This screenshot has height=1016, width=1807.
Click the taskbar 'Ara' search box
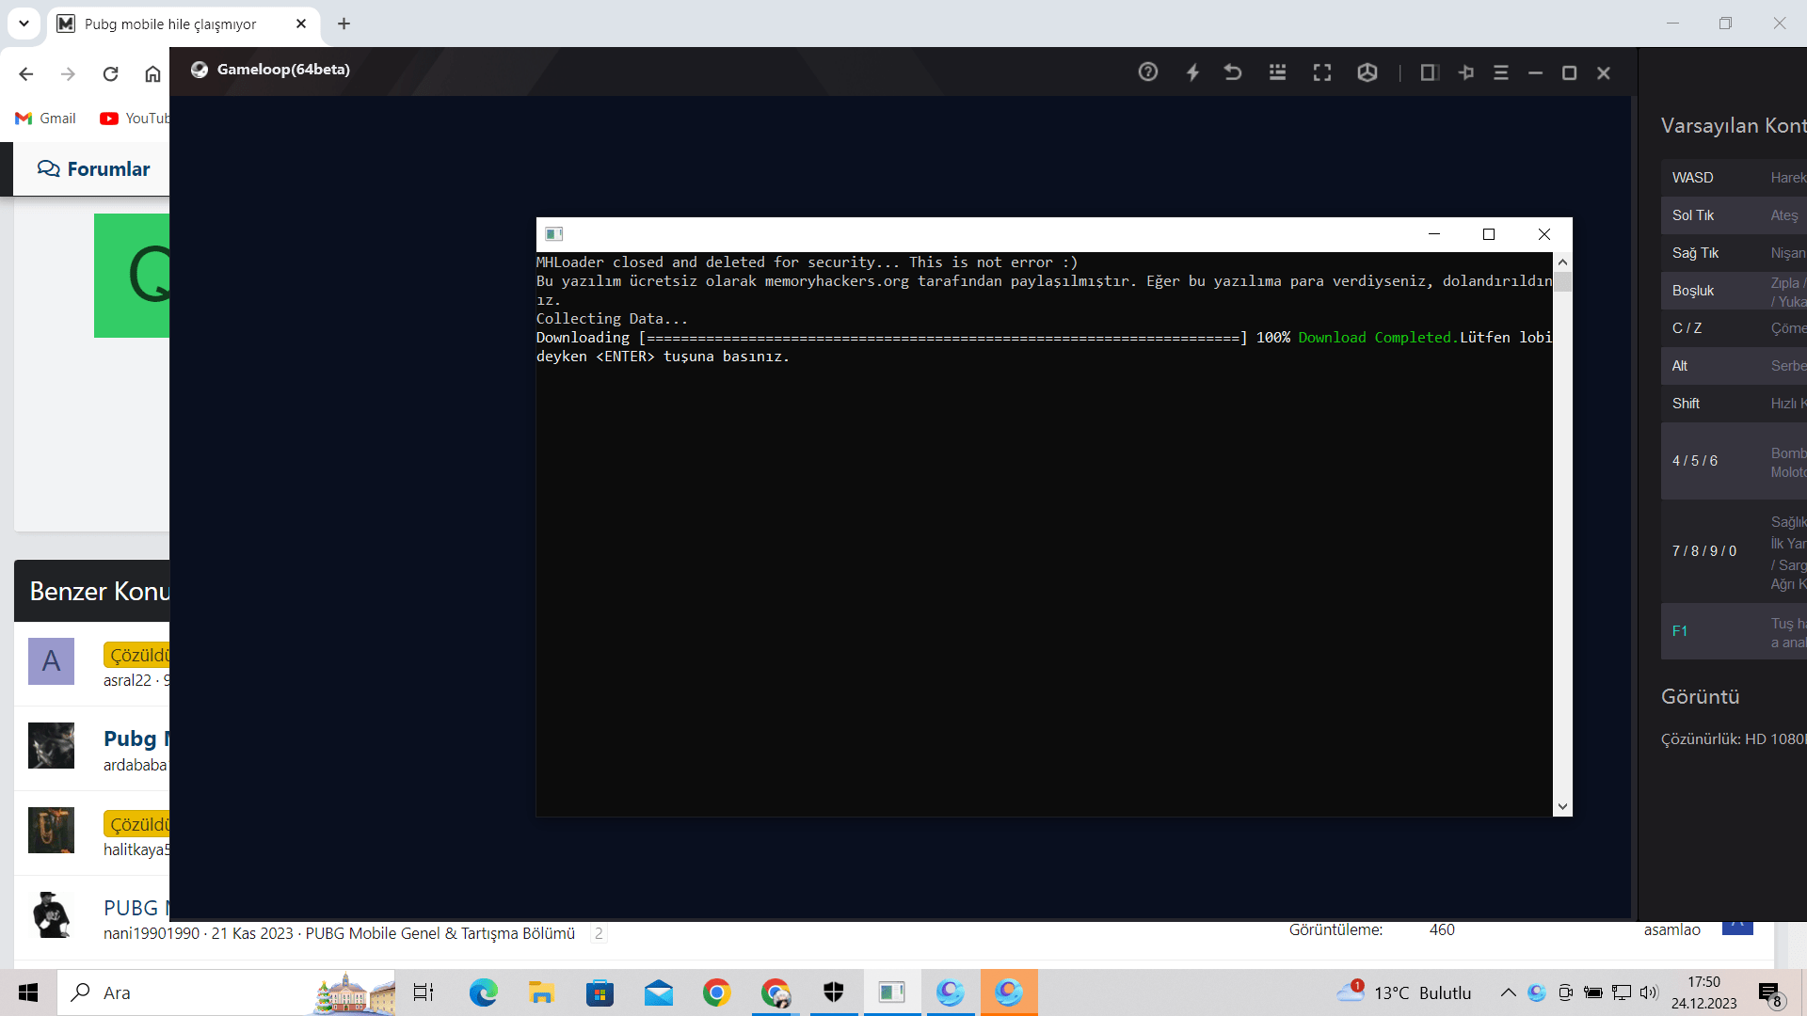226,992
